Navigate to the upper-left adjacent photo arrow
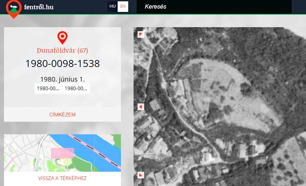The image size is (306, 186). pyautogui.click(x=141, y=34)
